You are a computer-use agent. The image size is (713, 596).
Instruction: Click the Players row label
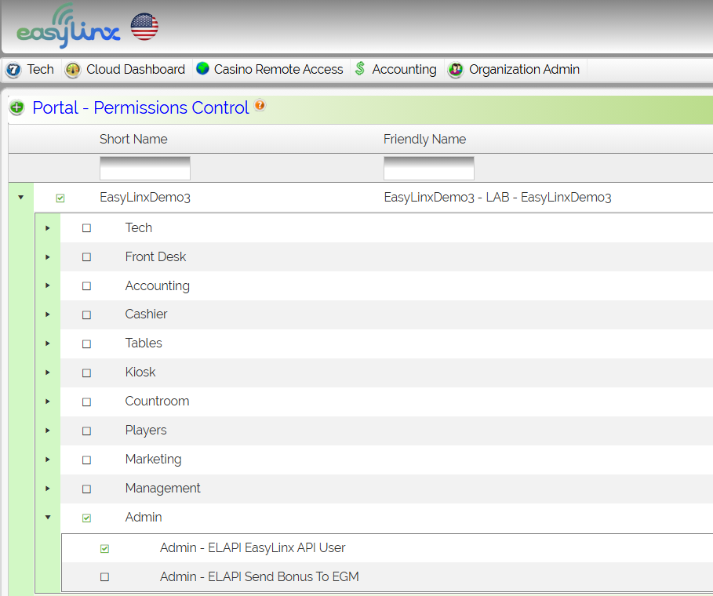146,431
